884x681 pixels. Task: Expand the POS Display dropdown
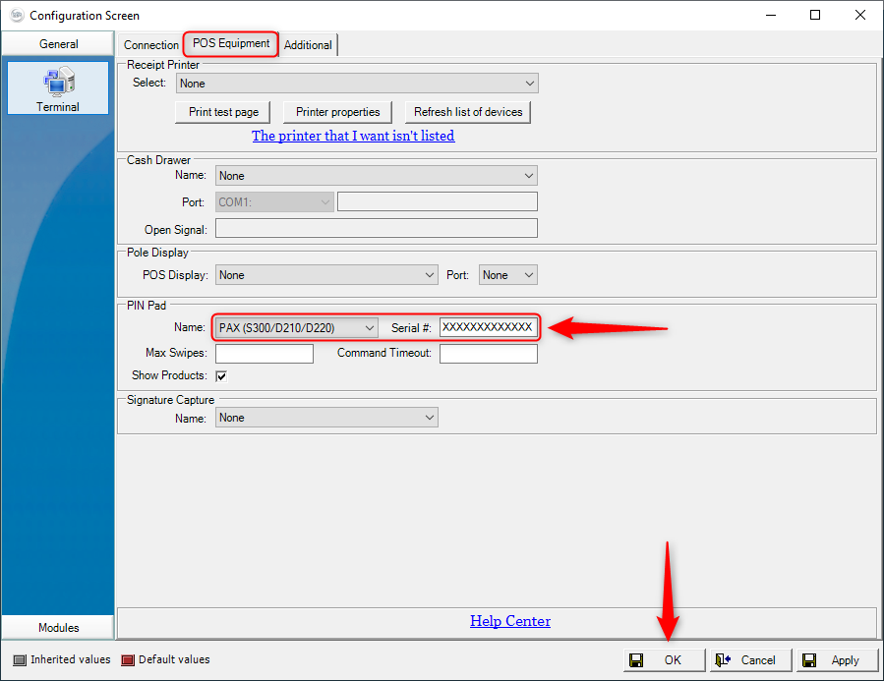point(326,275)
